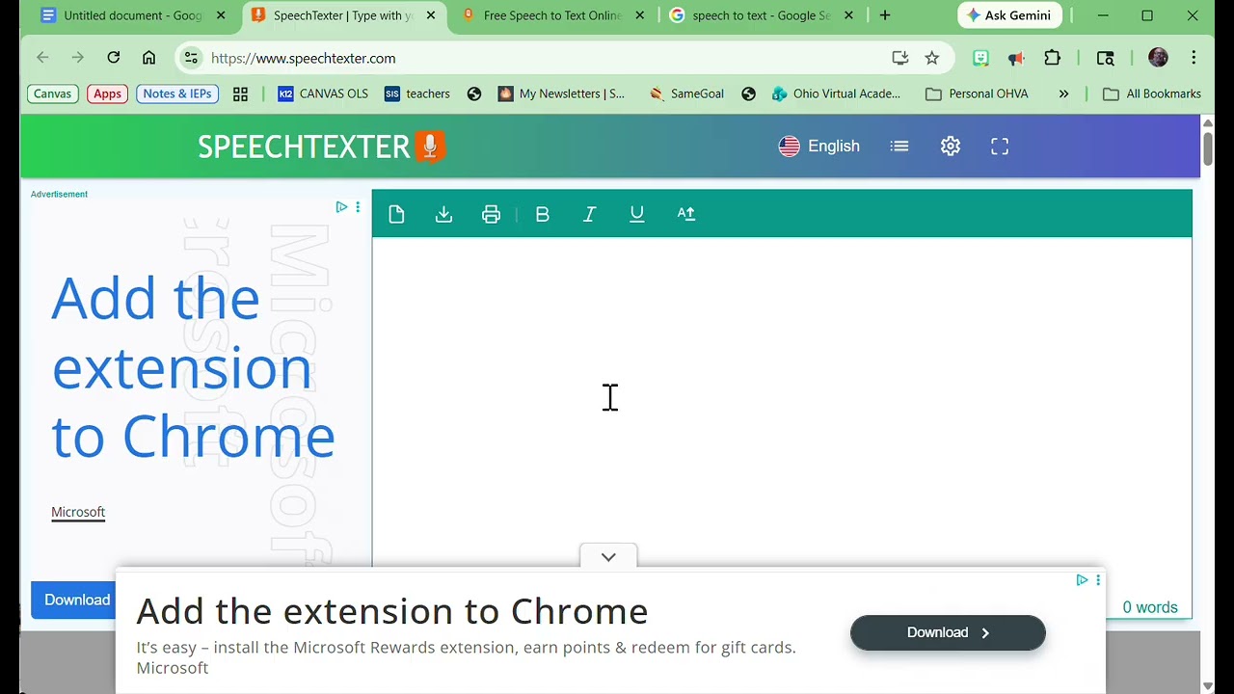
Task: Open the CANVAS OLS bookmark
Action: click(x=322, y=93)
